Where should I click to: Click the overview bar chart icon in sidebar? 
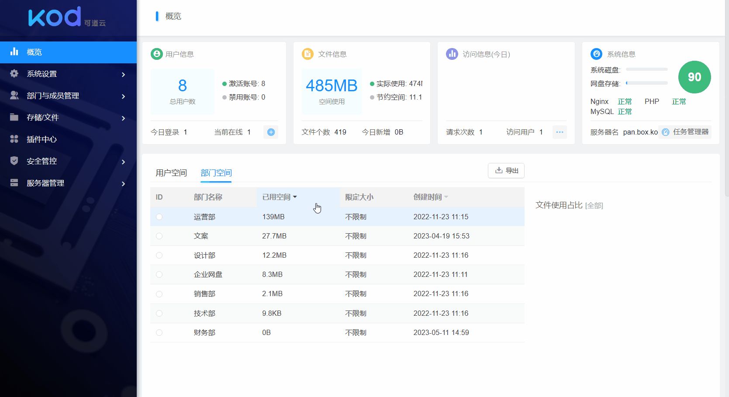tap(14, 52)
